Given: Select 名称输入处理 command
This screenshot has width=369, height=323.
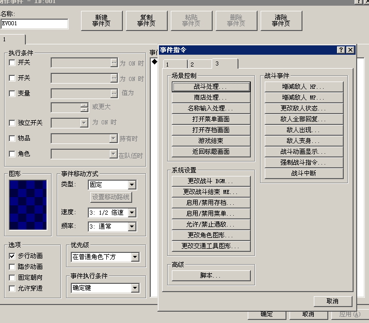Looking at the screenshot, I should 211,108.
